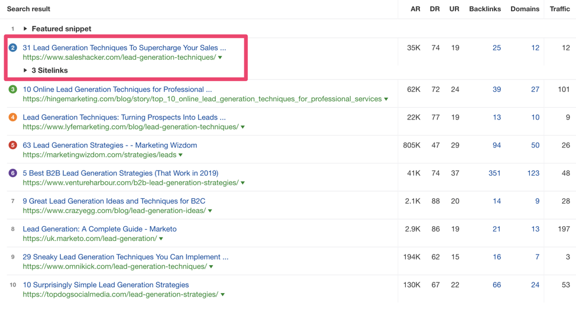576x309 pixels.
Task: Sort by the Traffic column header
Action: (559, 9)
